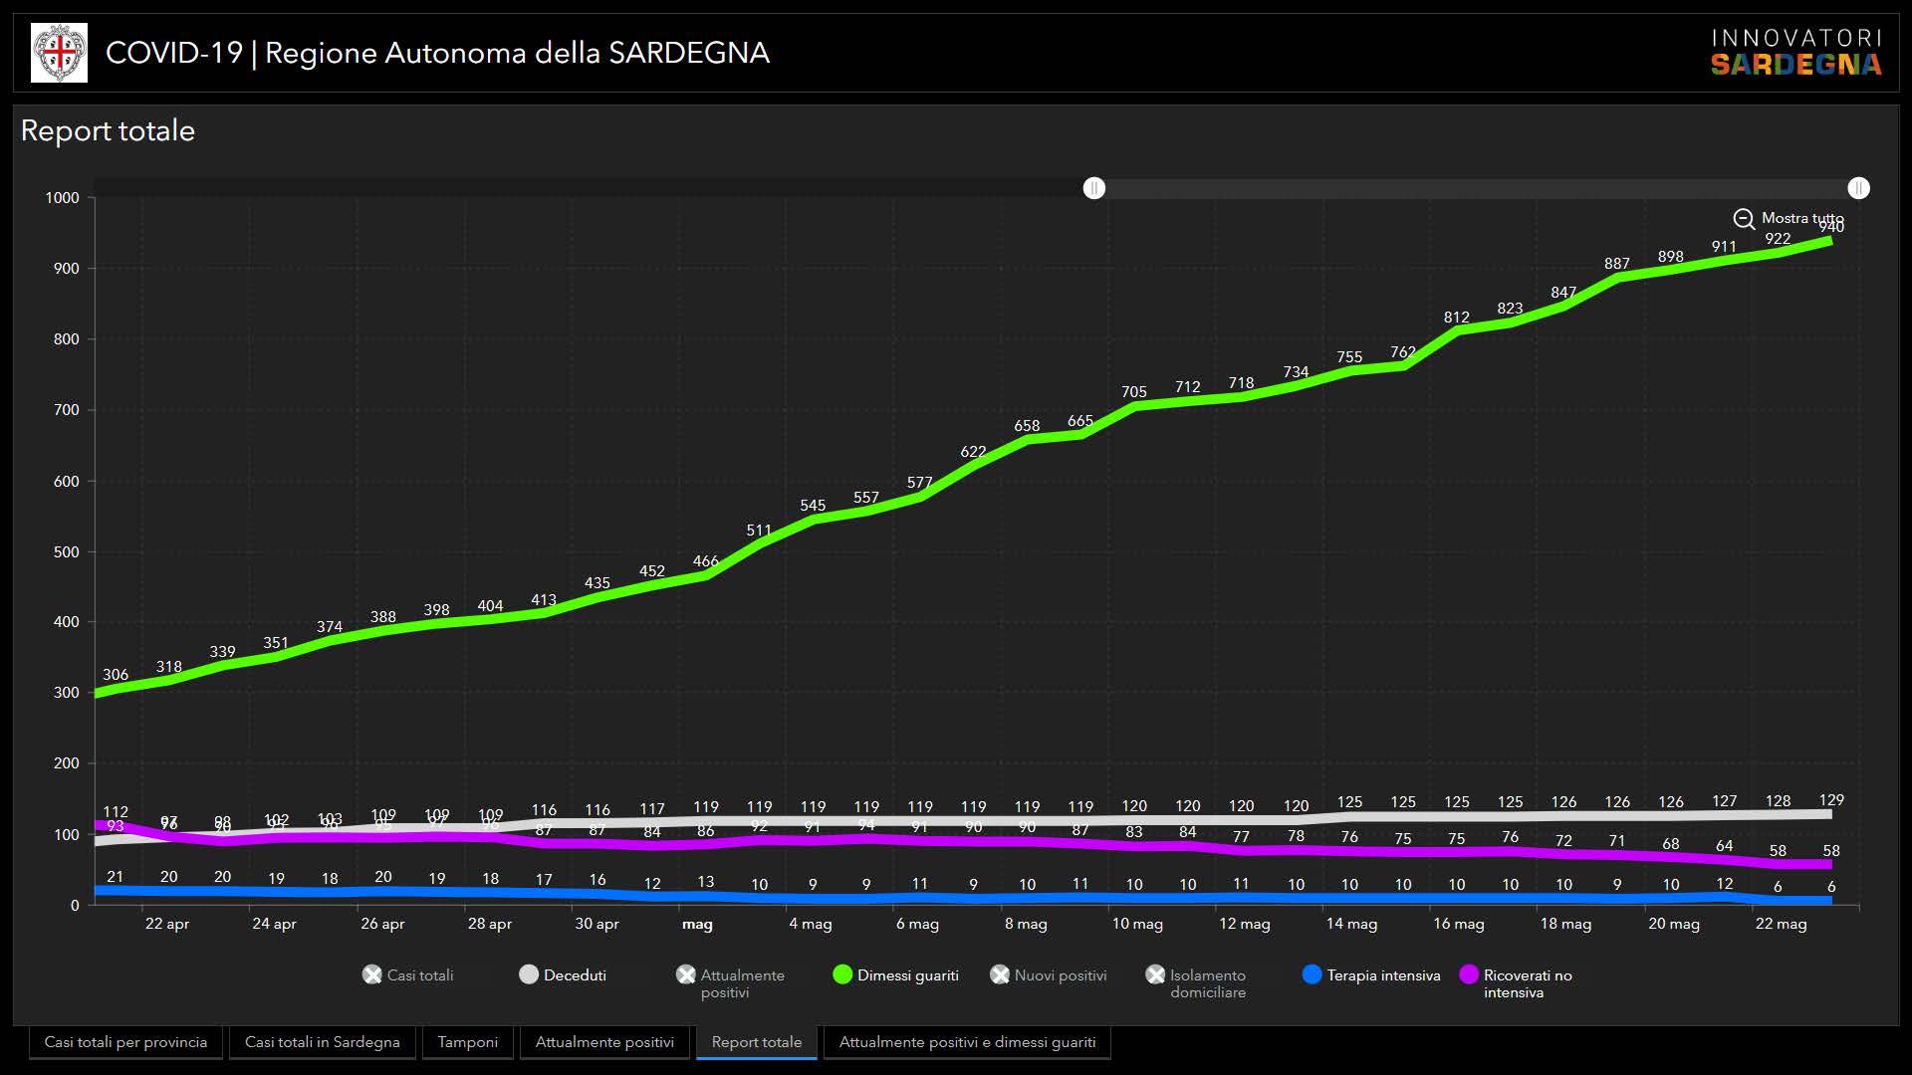Open Attualmente positivi e dimessi guariti tab
Screen dimensions: 1912x1075
point(967,1042)
